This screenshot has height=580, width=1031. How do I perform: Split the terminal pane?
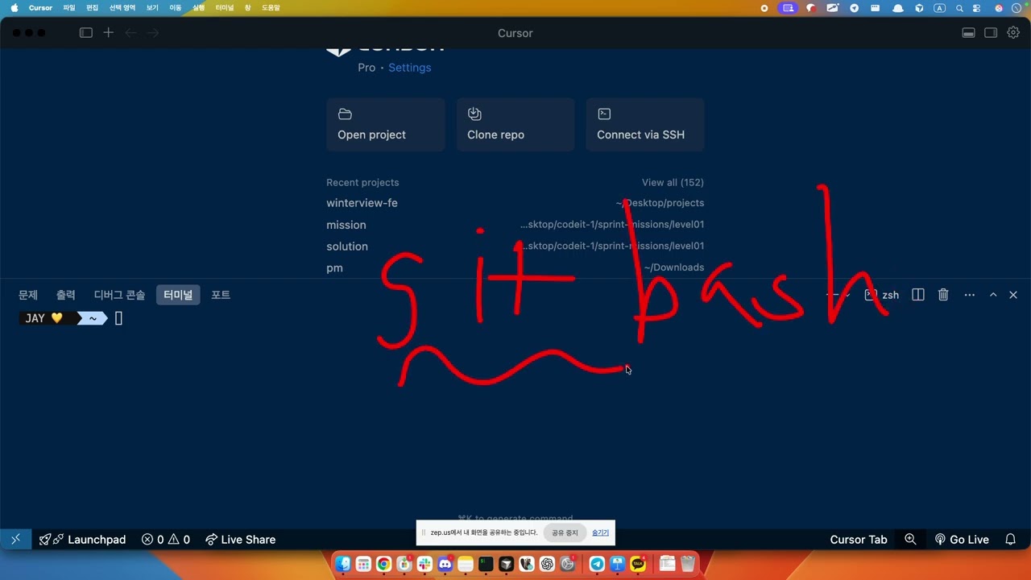pos(918,295)
